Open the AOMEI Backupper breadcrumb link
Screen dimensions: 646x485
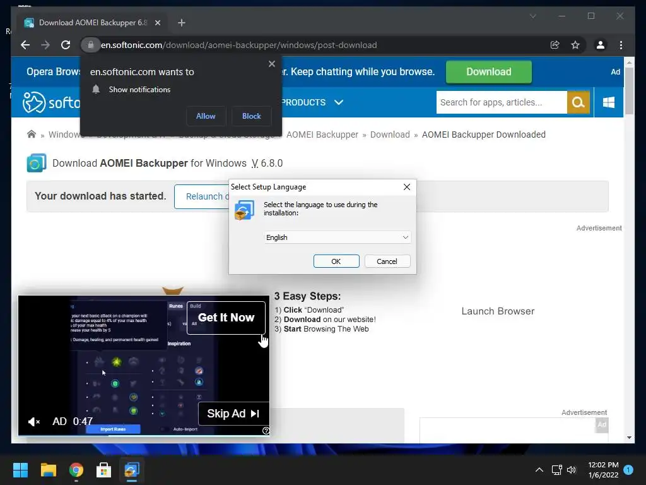click(322, 135)
